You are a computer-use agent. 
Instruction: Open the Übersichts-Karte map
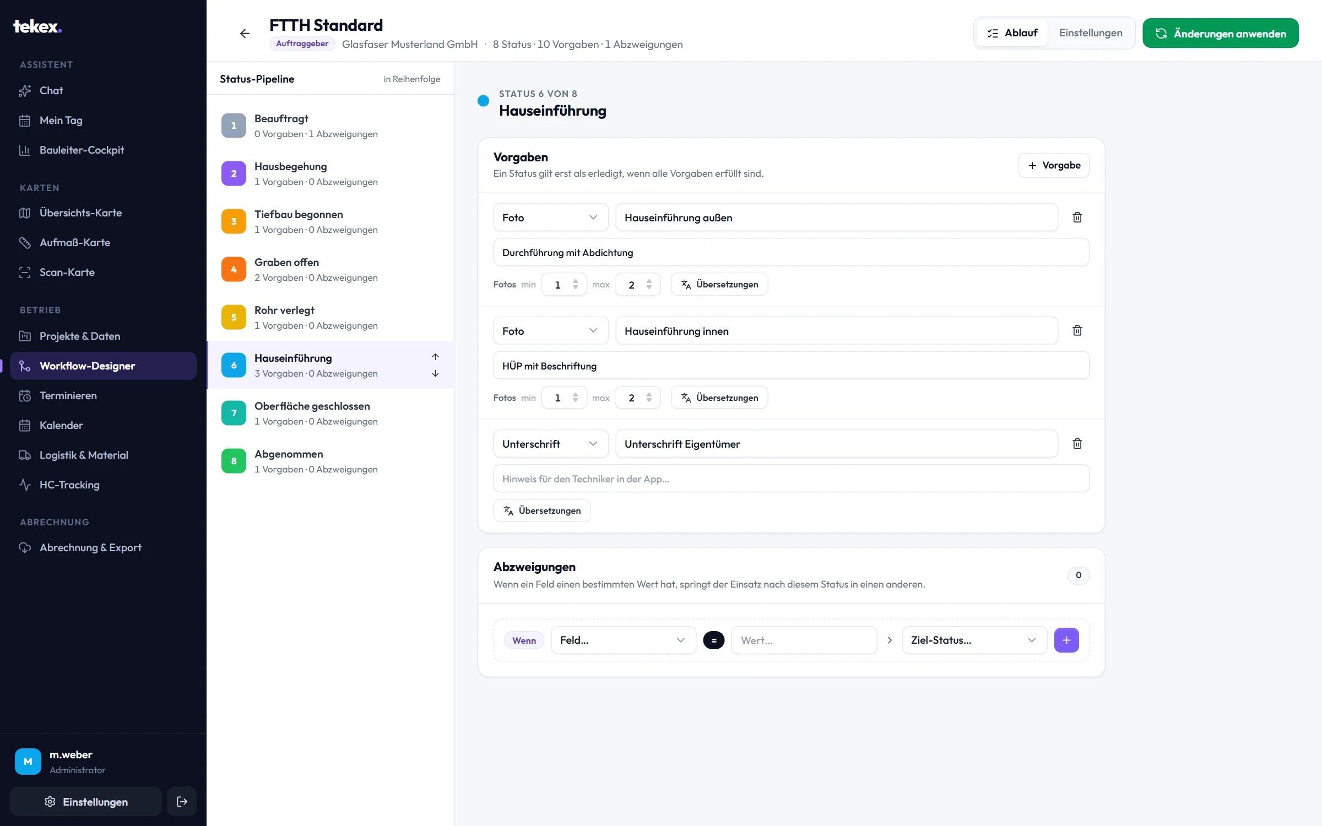point(103,213)
